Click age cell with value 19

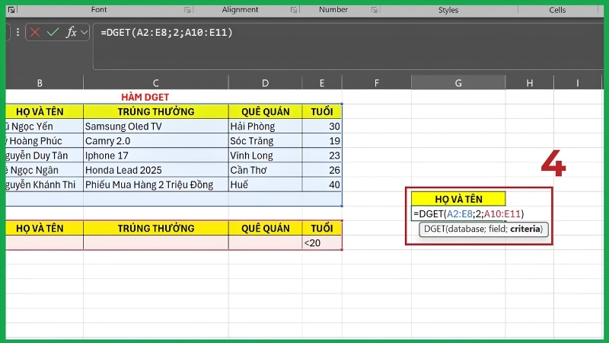pos(322,141)
